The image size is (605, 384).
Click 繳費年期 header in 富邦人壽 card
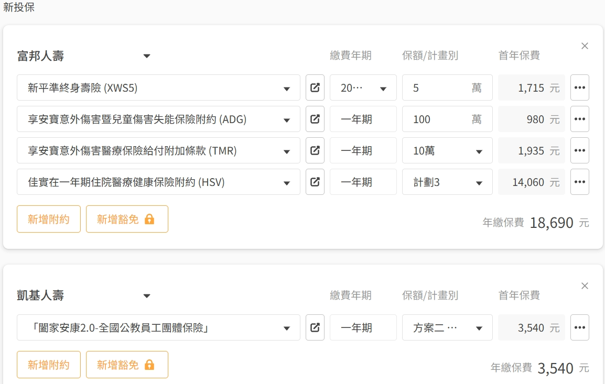point(350,56)
